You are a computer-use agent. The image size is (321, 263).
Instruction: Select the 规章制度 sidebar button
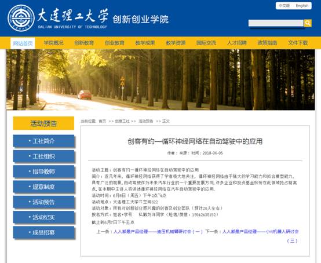pos(43,187)
